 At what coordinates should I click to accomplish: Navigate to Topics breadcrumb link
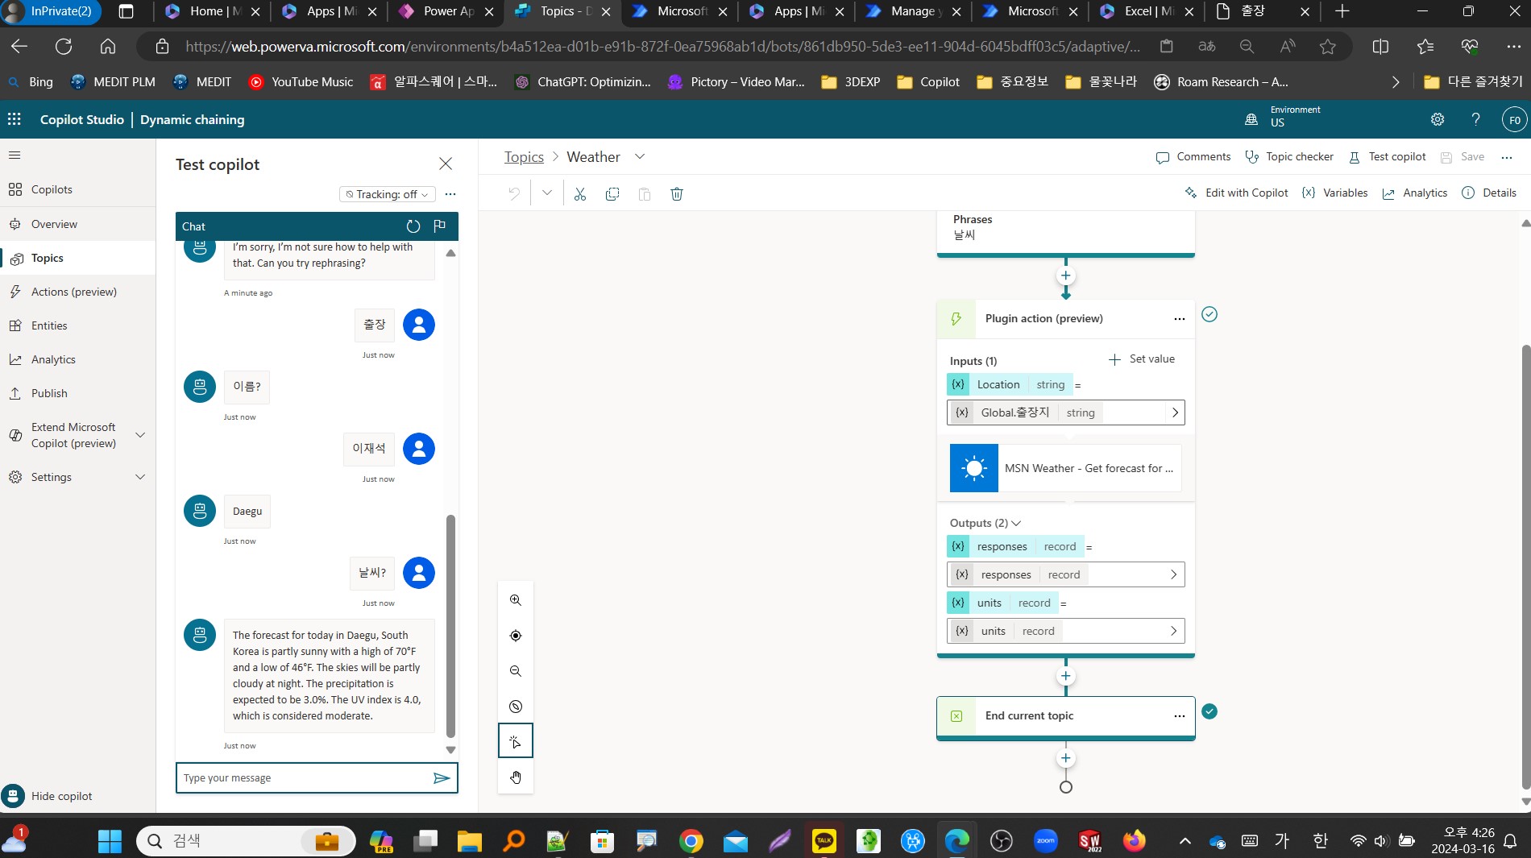pyautogui.click(x=524, y=156)
